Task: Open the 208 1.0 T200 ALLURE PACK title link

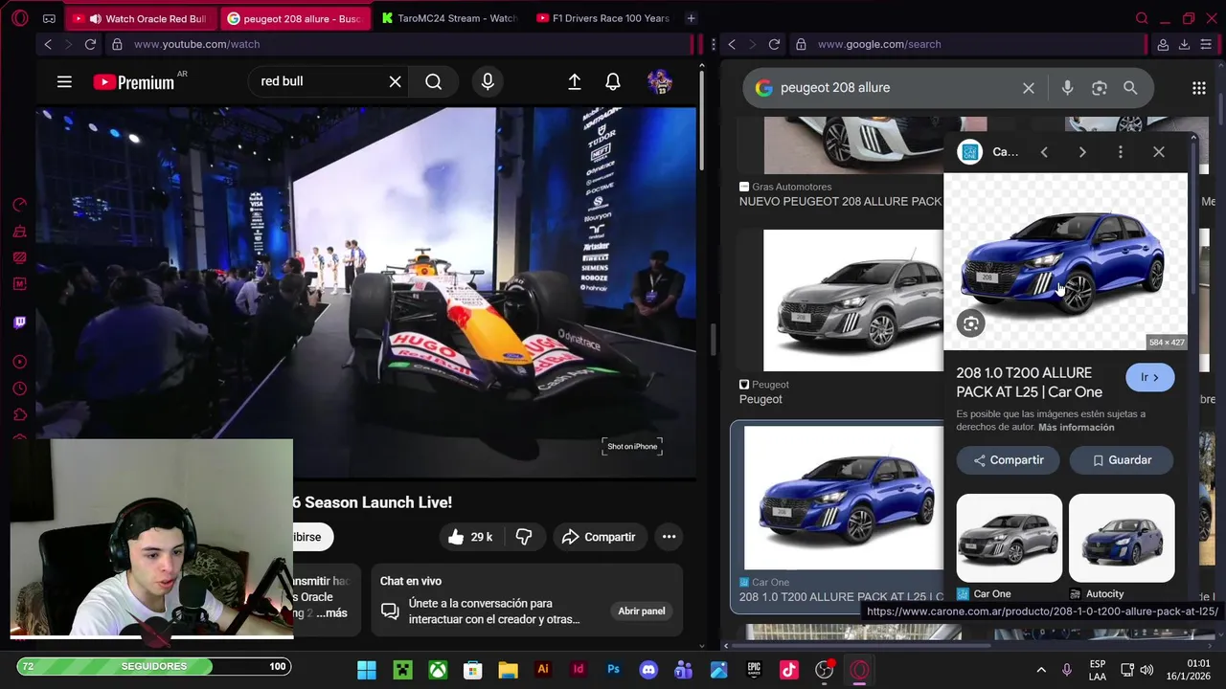Action: [x=1029, y=382]
